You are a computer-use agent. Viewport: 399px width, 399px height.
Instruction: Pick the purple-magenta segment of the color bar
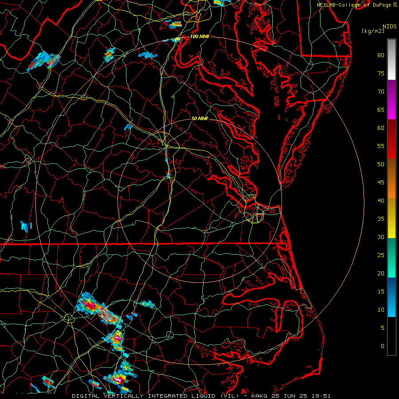tap(391, 100)
